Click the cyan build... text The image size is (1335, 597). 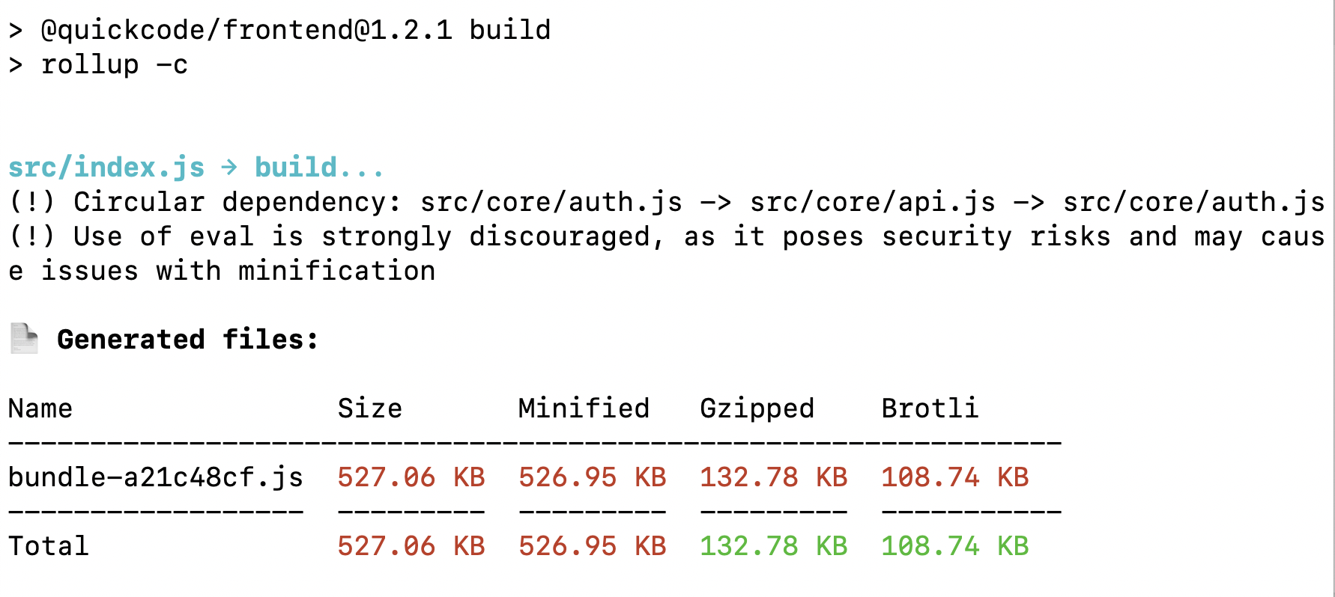(319, 168)
